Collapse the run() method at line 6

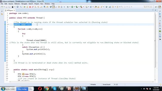click(x=9, y=25)
